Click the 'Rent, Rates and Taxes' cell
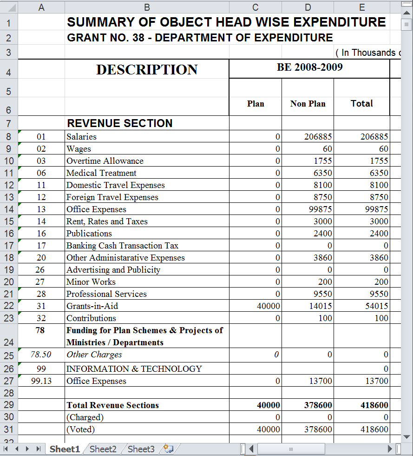413x456 pixels. 147,221
